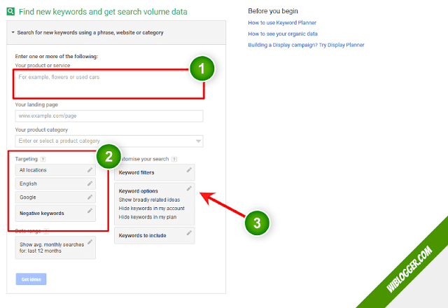Click the 'Find new keywords' page heading
The width and height of the screenshot is (448, 308).
(x=103, y=12)
